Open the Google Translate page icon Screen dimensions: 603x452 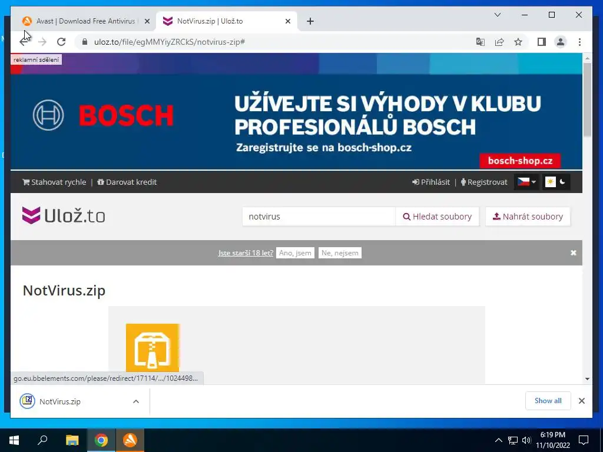[x=480, y=42]
